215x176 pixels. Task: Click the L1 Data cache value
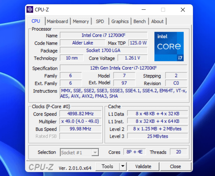[157, 114]
